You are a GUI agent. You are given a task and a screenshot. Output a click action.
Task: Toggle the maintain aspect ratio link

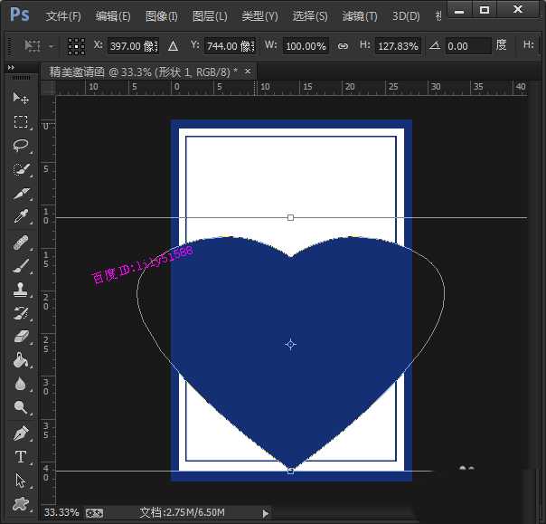(342, 45)
